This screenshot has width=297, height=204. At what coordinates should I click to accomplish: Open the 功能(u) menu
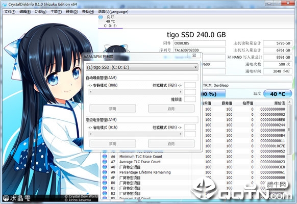pyautogui.click(x=40, y=12)
